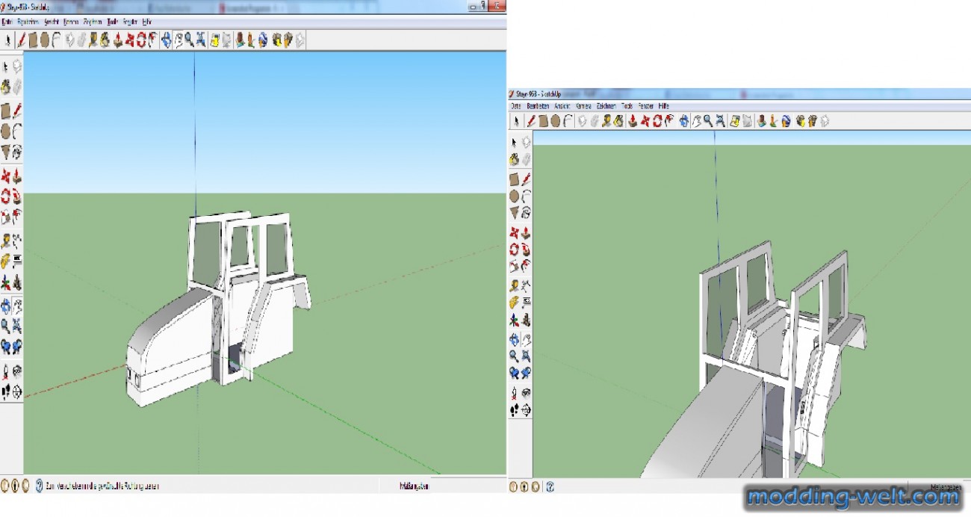Open the Ansicht menu in the left window
Viewport: 971px width, 517px height.
click(52, 22)
